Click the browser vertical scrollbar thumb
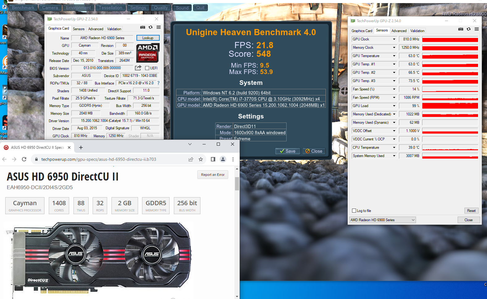 tap(237, 184)
